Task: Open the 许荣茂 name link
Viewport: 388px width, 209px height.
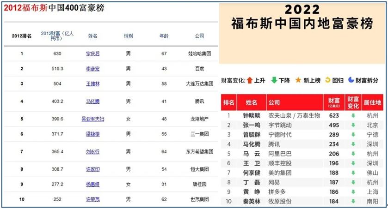Action: point(93,199)
